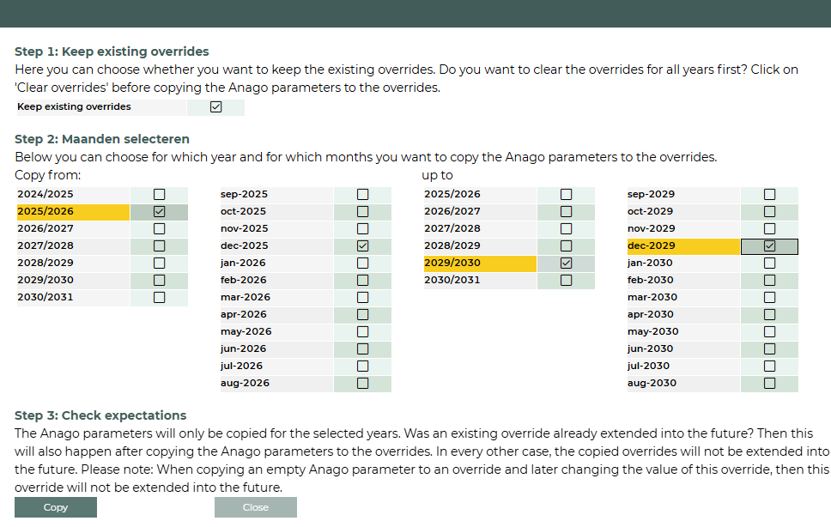Uncheck the dec-2025 month checkbox
This screenshot has height=527, width=831.
coord(362,245)
